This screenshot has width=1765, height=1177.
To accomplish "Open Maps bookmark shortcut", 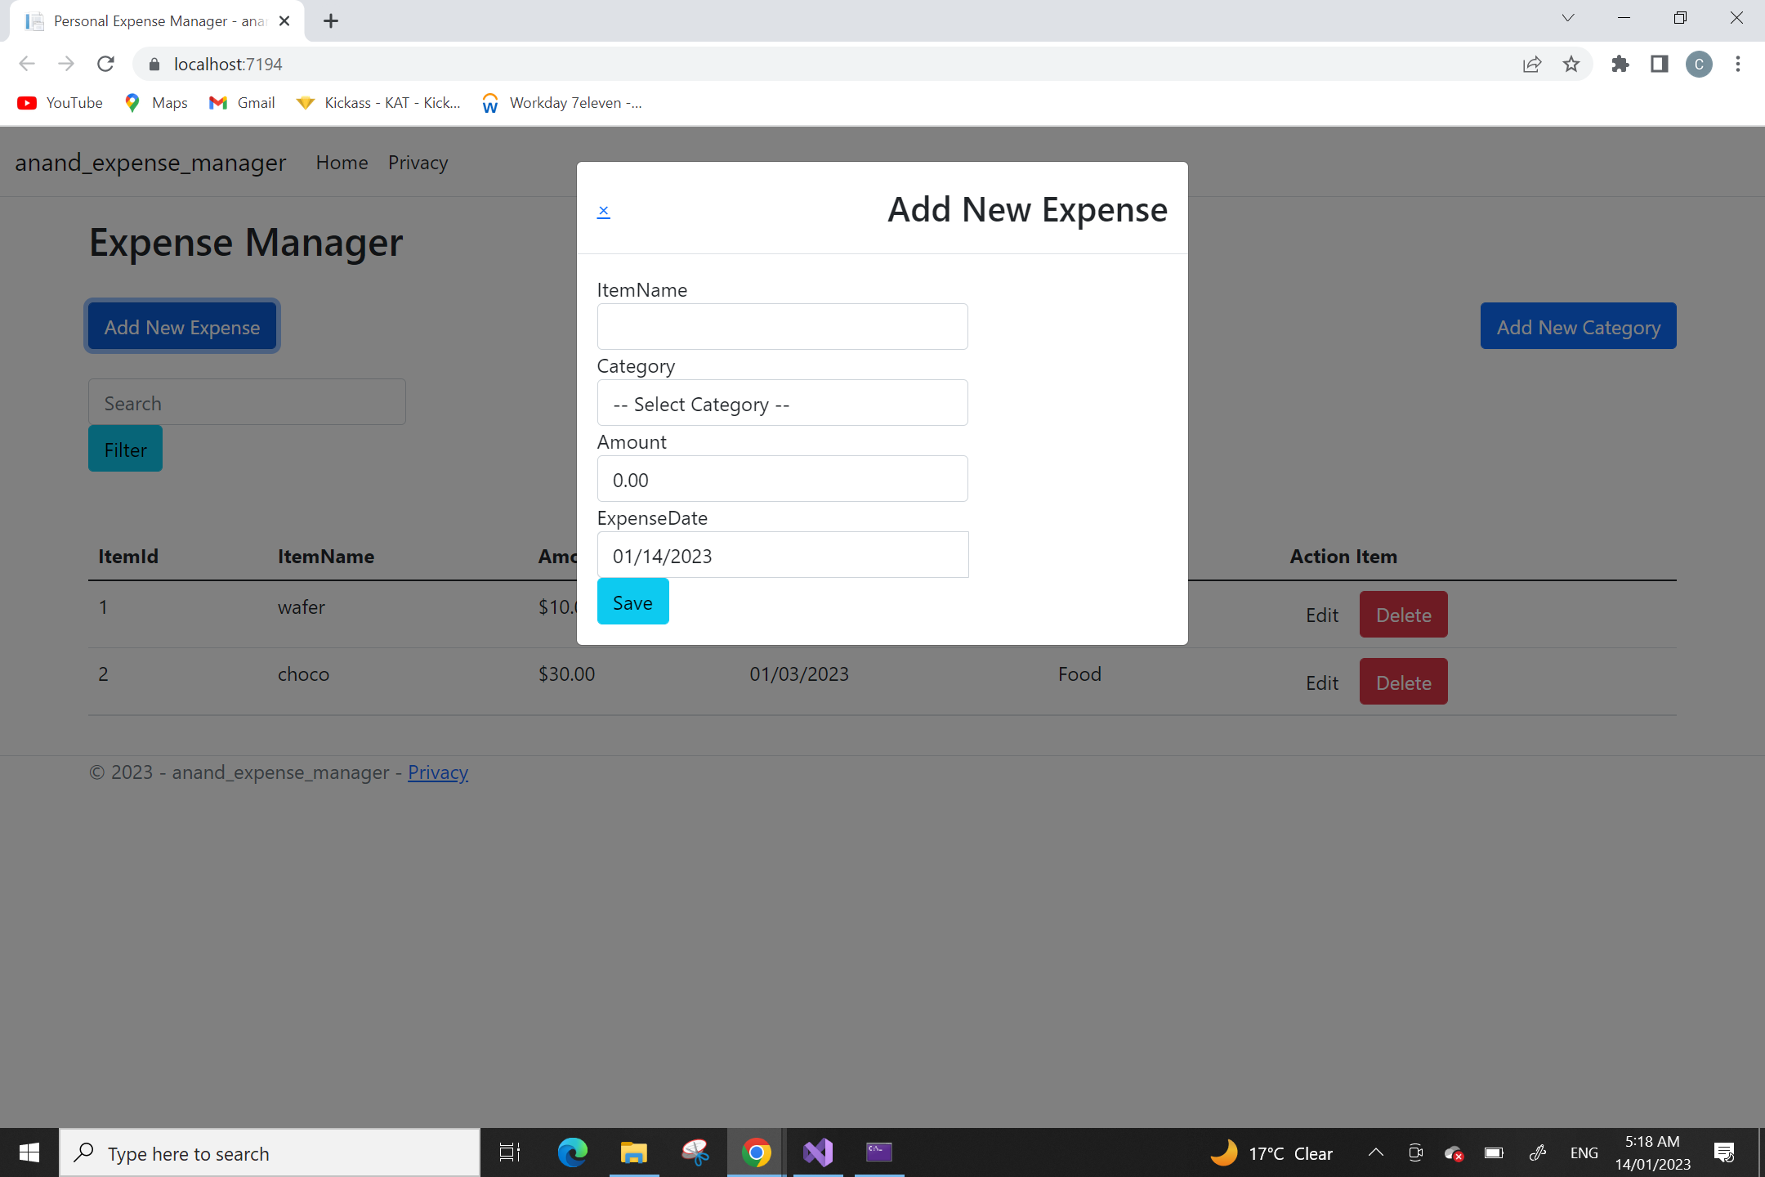I will [x=155, y=102].
